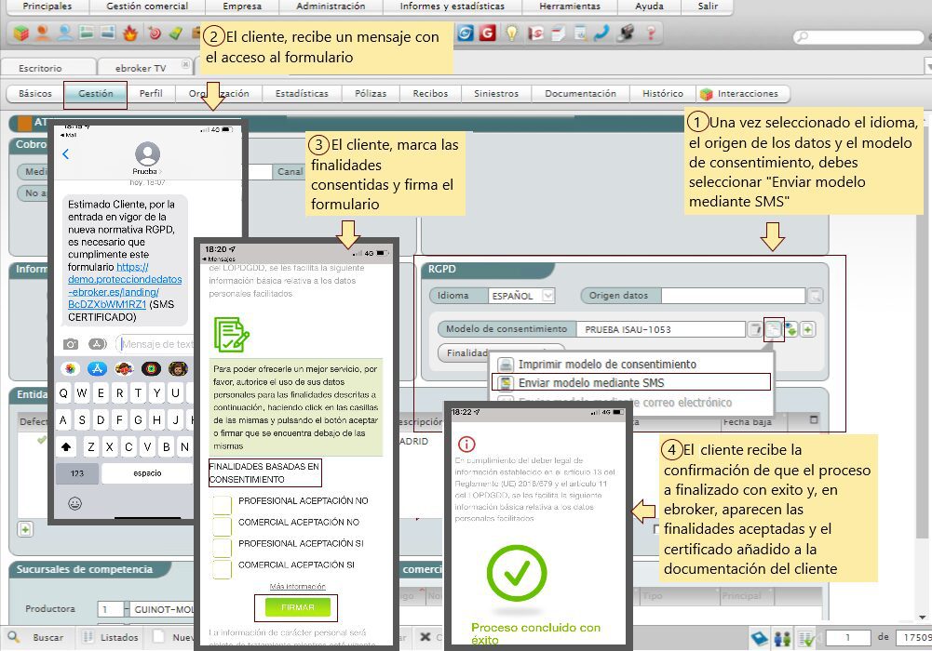Click the blue book icon in status bar
932x651 pixels.
(760, 638)
